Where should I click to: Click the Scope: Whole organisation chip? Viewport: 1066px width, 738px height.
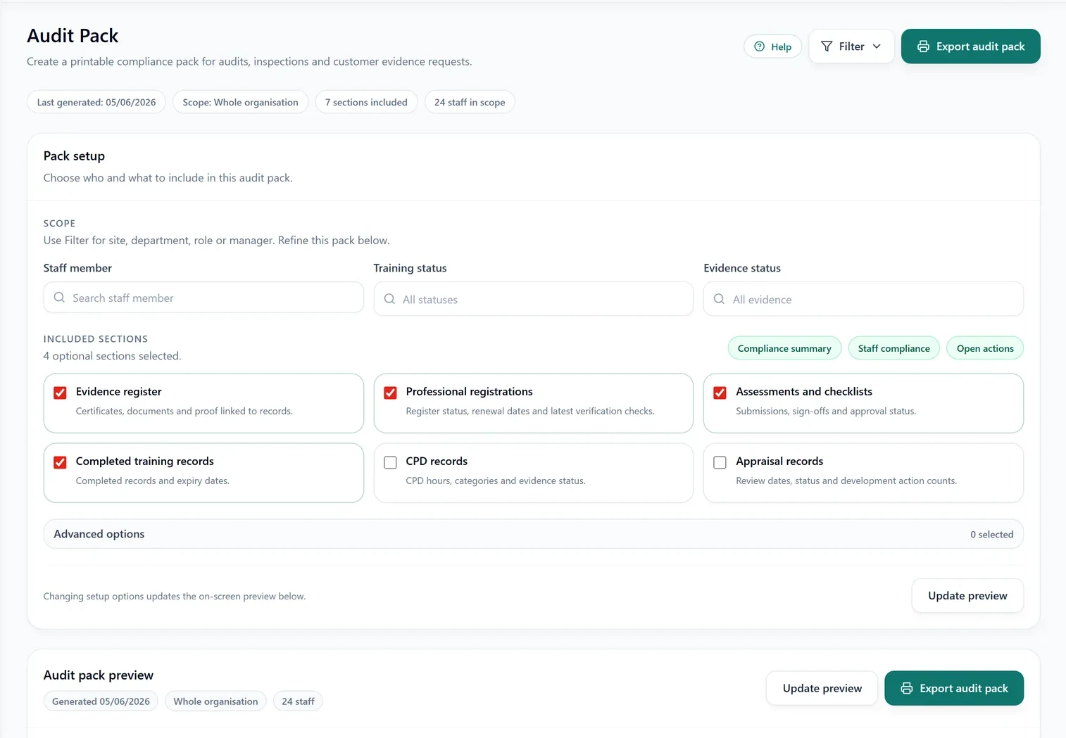(x=240, y=102)
